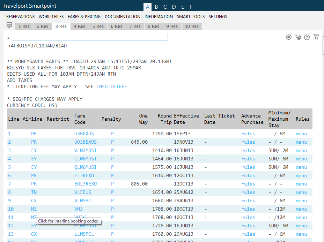Screen dimensions: 324x242
Task: Click airline NZ on line 10
Action: click(x=34, y=209)
